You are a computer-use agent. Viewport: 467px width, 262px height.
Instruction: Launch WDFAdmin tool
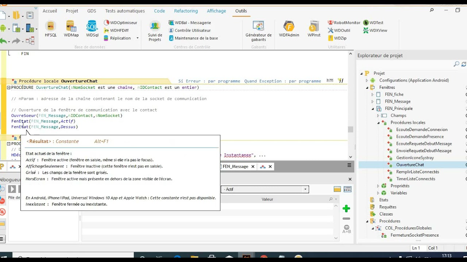pos(289,29)
